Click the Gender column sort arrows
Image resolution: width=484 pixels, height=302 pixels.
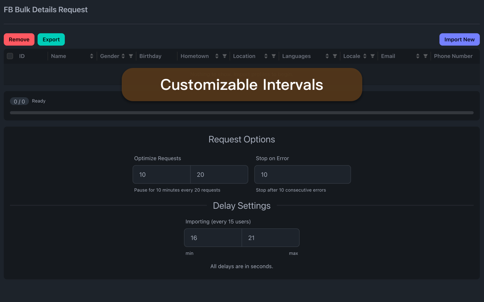click(x=123, y=56)
